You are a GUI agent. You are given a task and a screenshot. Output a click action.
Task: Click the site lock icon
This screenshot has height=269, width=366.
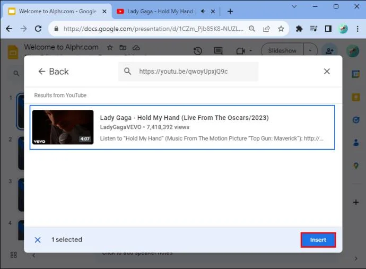click(56, 29)
